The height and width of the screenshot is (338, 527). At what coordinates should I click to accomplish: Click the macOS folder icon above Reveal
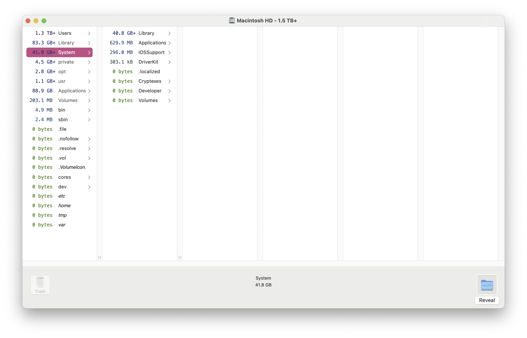coord(487,285)
